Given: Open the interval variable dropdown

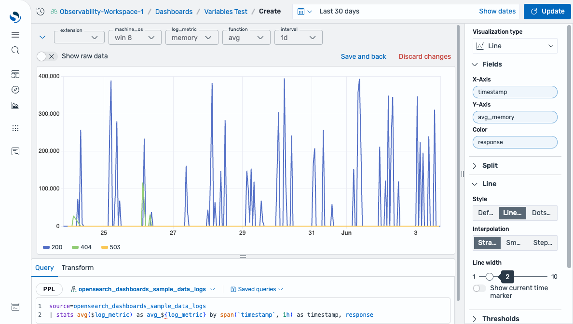Looking at the screenshot, I should [298, 38].
